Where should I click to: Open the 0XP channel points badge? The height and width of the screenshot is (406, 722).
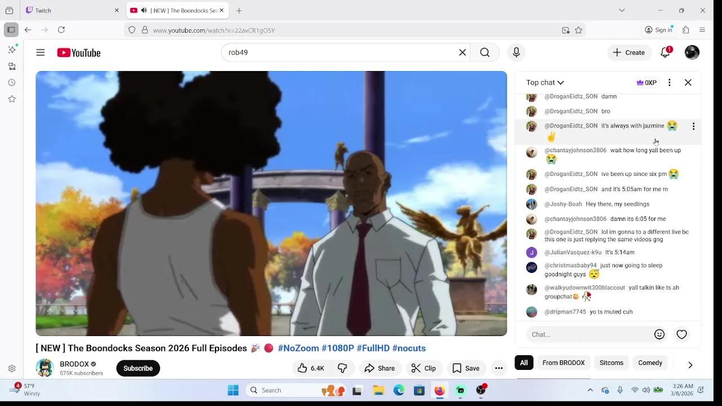[646, 82]
